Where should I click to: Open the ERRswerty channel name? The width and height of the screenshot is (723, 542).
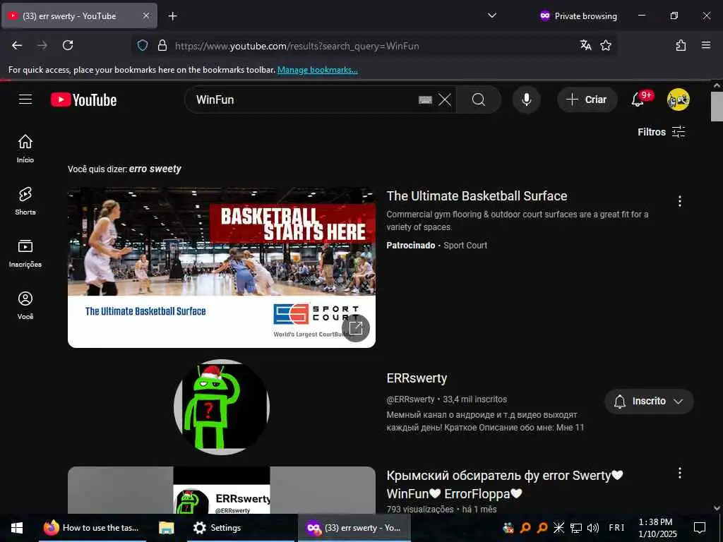[x=417, y=378]
